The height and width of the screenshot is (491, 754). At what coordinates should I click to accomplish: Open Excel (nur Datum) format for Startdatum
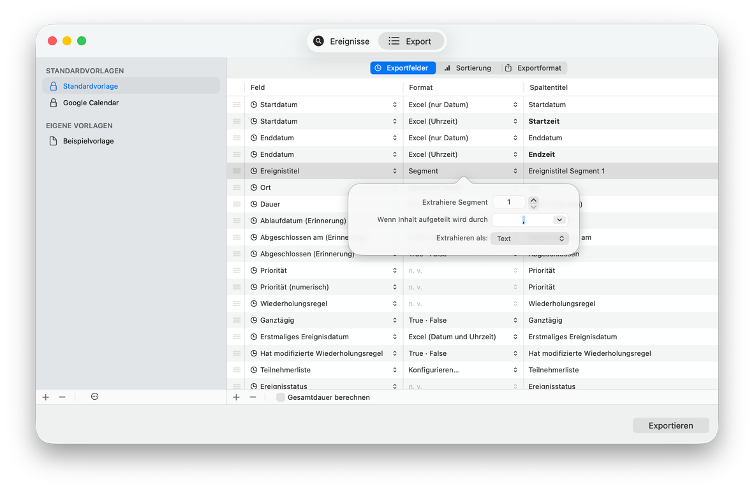click(515, 105)
